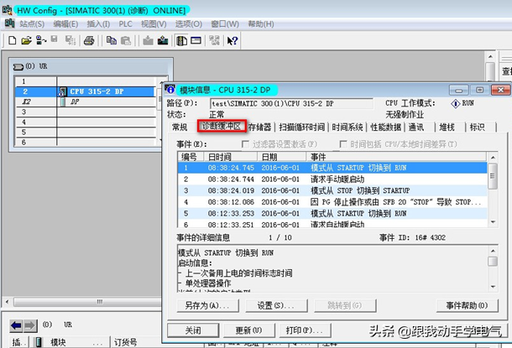
Task: Click the info icon in 模块信息 title bar
Action: (x=170, y=89)
